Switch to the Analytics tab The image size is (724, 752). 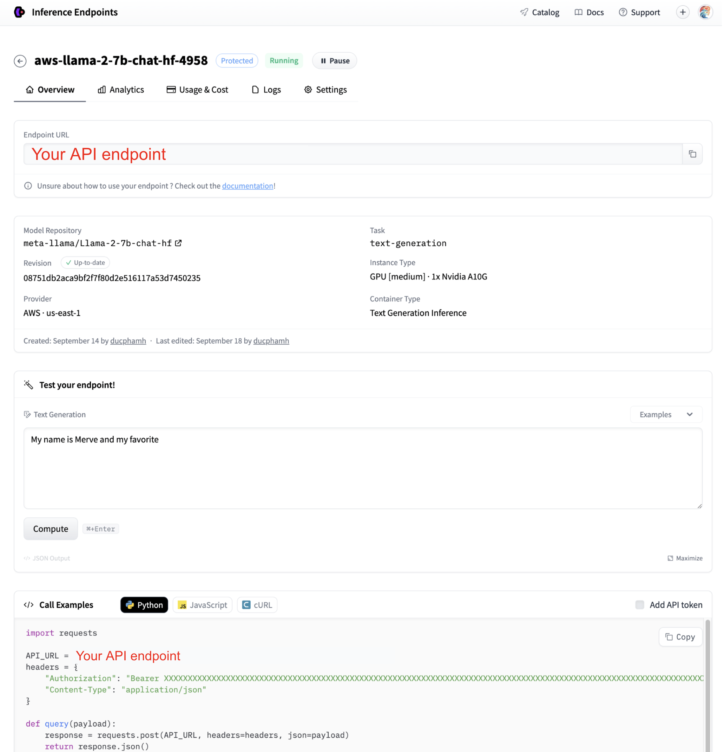tap(120, 89)
